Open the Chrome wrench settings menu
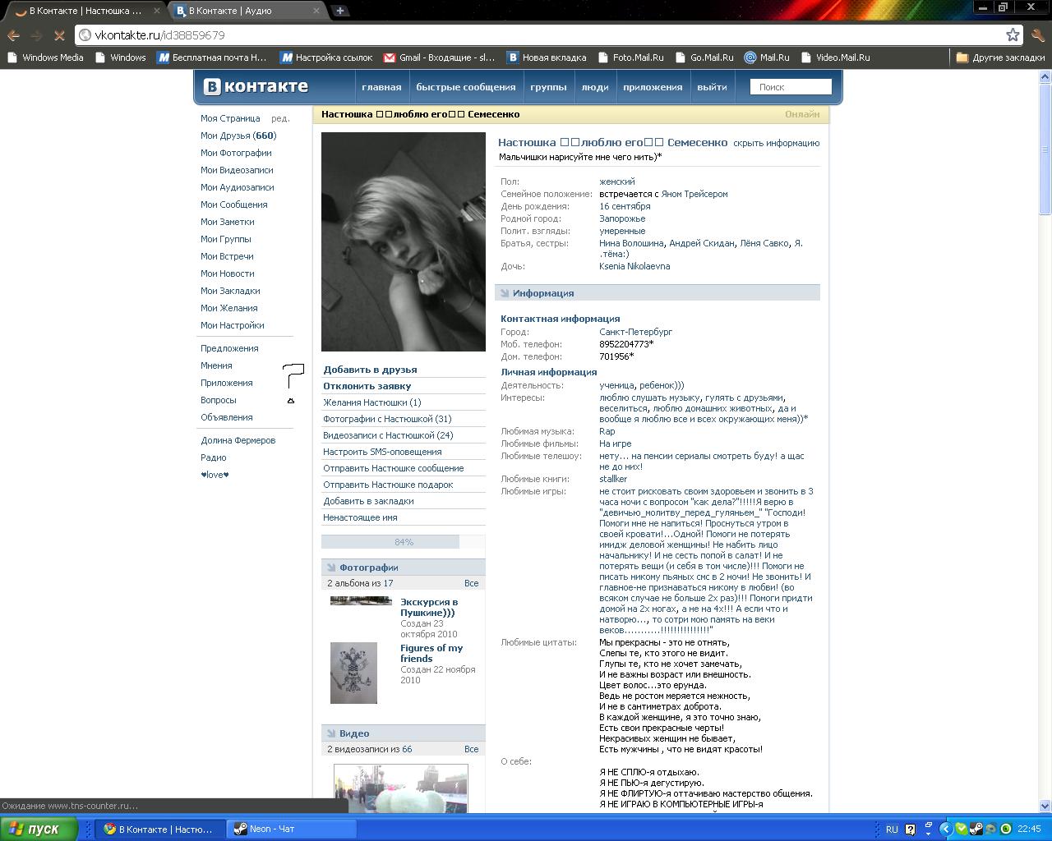 click(1037, 35)
